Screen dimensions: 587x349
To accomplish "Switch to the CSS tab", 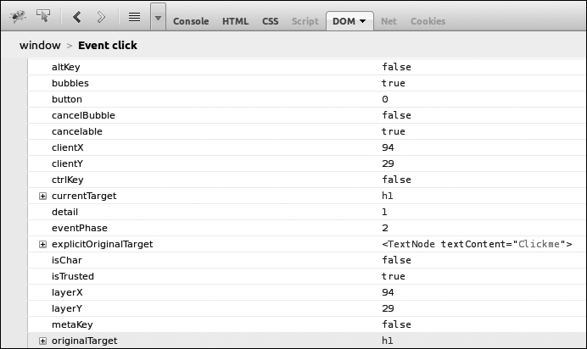I will click(x=271, y=21).
